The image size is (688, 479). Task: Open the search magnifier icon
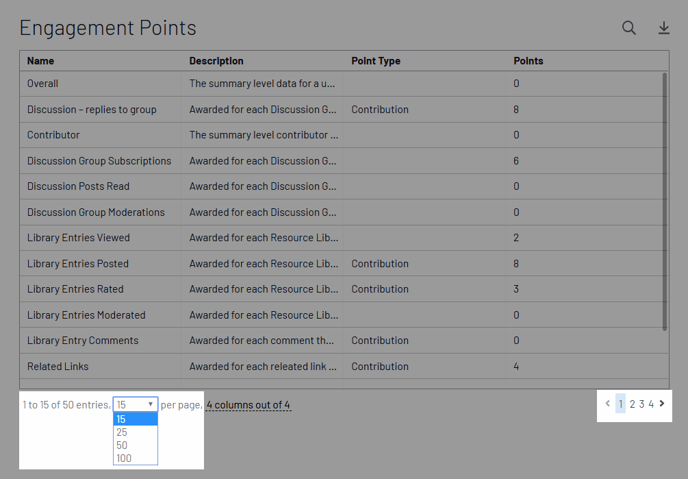(x=628, y=28)
